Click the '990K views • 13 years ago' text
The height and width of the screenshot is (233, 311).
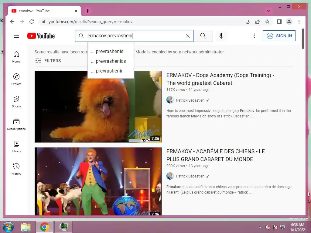pos(188,166)
